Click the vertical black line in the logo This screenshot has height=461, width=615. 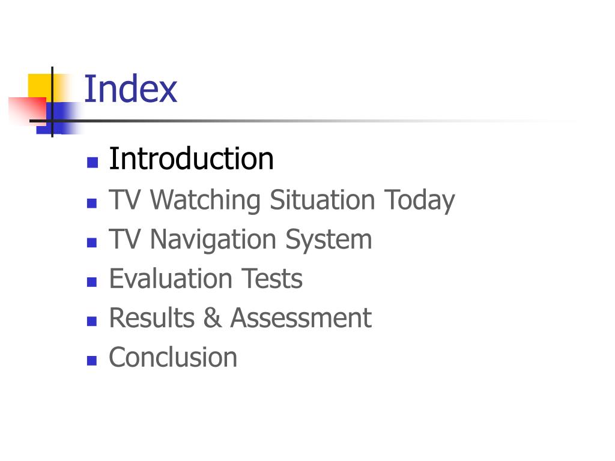[52, 102]
